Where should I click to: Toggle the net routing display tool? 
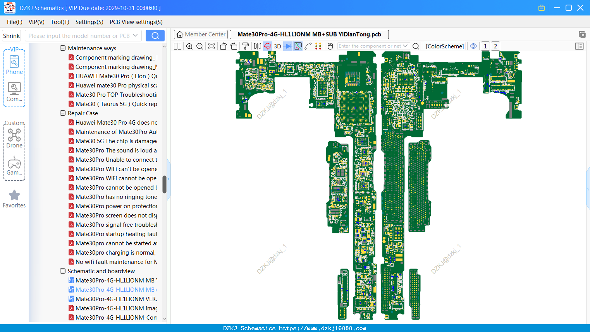(298, 46)
